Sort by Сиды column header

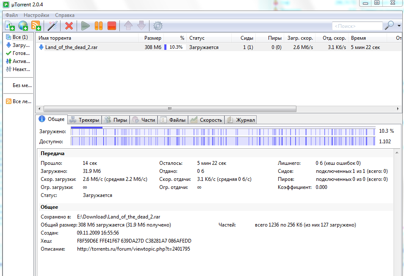click(x=244, y=38)
